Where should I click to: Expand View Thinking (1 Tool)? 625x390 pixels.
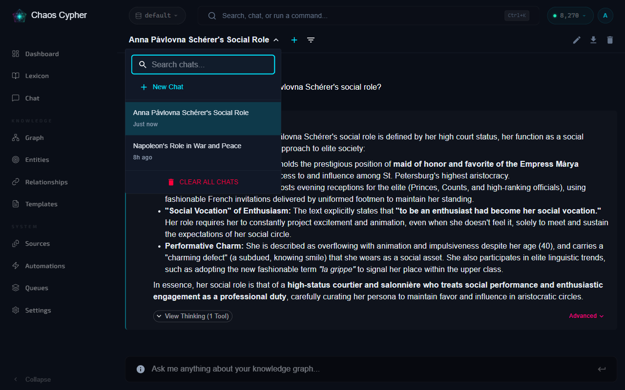pyautogui.click(x=193, y=316)
